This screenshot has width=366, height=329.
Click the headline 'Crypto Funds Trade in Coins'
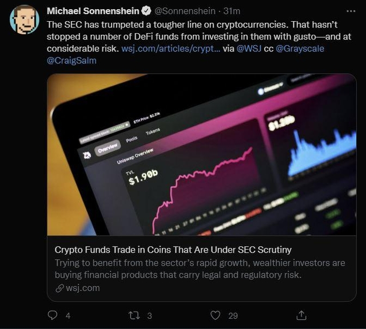(173, 250)
